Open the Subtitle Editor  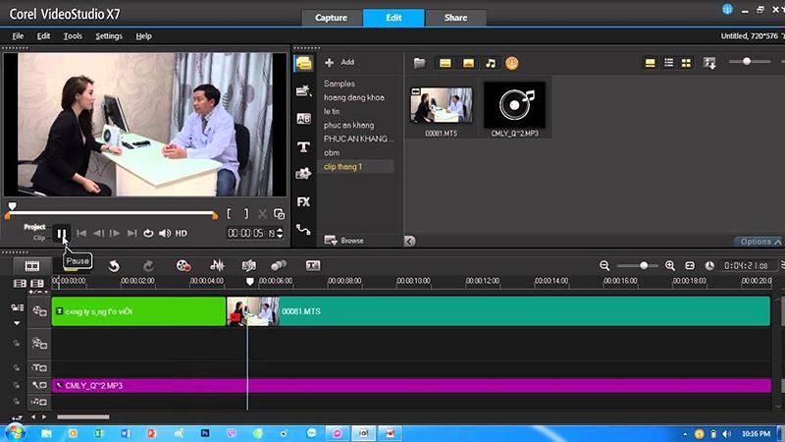pyautogui.click(x=313, y=265)
